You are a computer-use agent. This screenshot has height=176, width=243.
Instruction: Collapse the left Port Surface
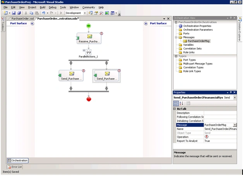pos(32,24)
